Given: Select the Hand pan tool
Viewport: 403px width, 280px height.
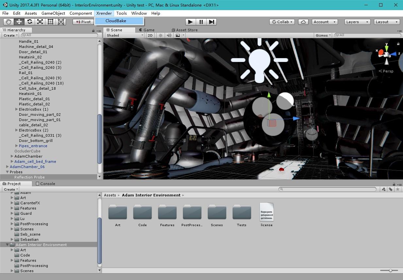Looking at the screenshot, I should pos(8,22).
